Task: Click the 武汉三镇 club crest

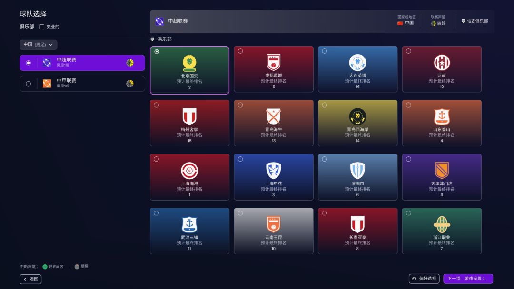Action: 189,224
